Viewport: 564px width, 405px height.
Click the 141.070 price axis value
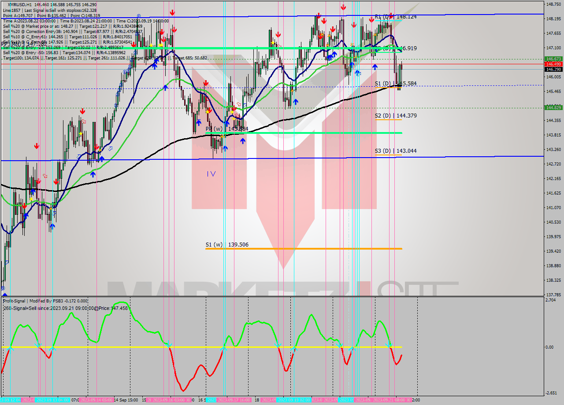[x=553, y=207]
